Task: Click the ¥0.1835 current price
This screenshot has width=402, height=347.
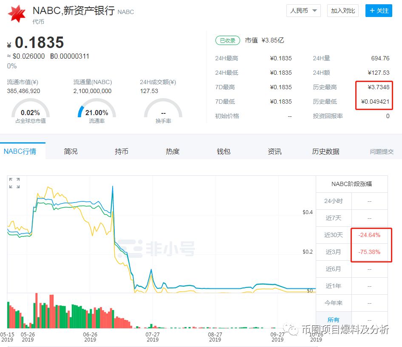Action: coord(35,42)
